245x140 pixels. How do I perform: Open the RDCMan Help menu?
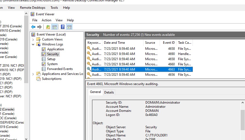click(66, 8)
